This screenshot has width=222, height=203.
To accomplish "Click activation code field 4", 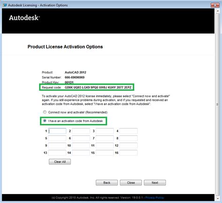I will [x=128, y=131].
